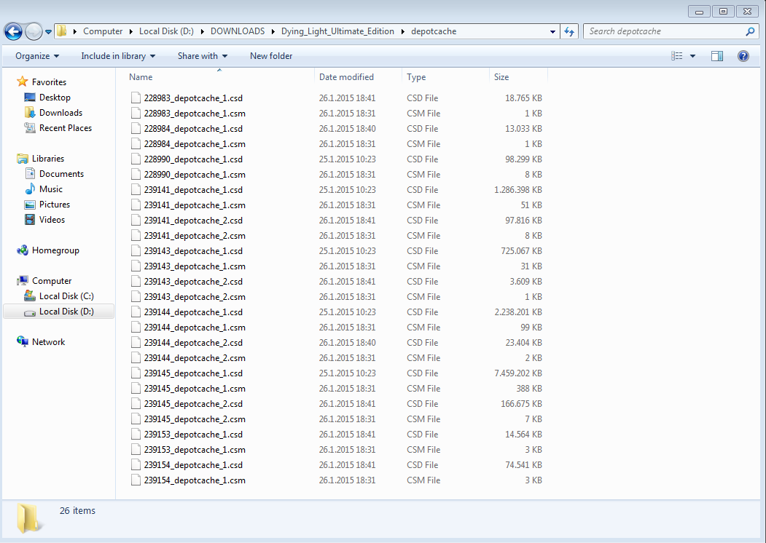The image size is (766, 543).
Task: Expand arrow after DOWNLOADS breadcrumb
Action: pyautogui.click(x=273, y=32)
